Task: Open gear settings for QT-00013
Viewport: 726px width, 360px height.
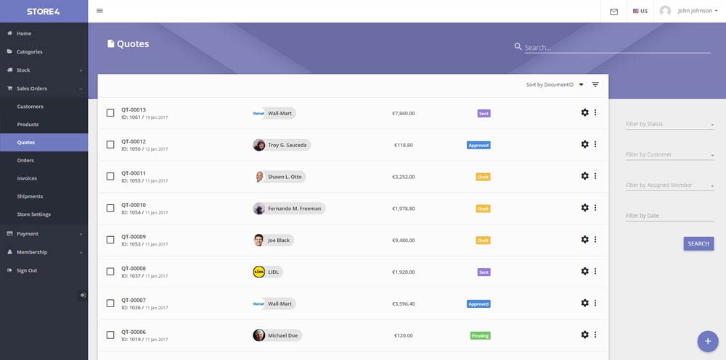Action: coord(584,112)
